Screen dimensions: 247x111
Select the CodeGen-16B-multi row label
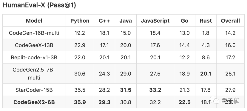point(34,33)
